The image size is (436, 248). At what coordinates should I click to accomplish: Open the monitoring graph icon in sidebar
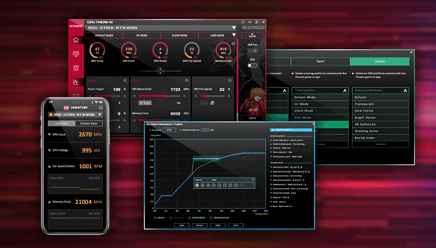(x=76, y=82)
